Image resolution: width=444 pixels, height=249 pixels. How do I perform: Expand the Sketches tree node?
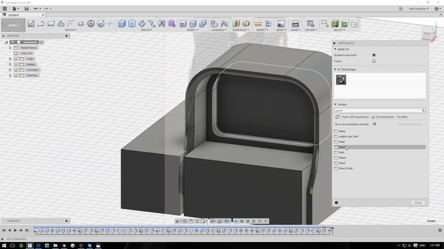(10, 75)
